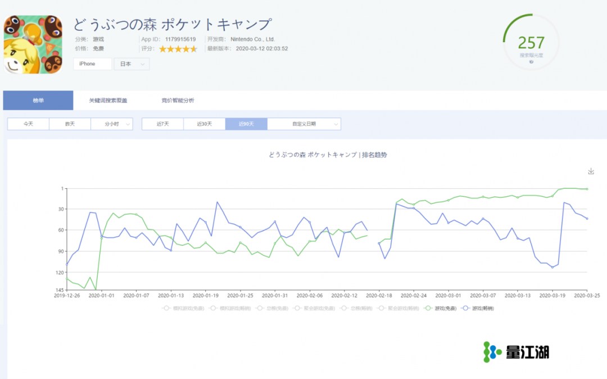Click the five-star rating next to 评分
Image resolution: width=607 pixels, height=379 pixels.
[178, 49]
